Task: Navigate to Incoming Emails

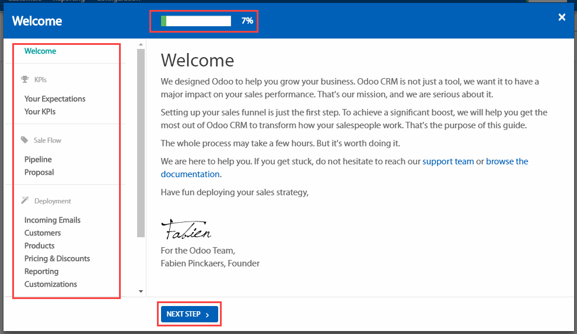Action: [x=53, y=220]
